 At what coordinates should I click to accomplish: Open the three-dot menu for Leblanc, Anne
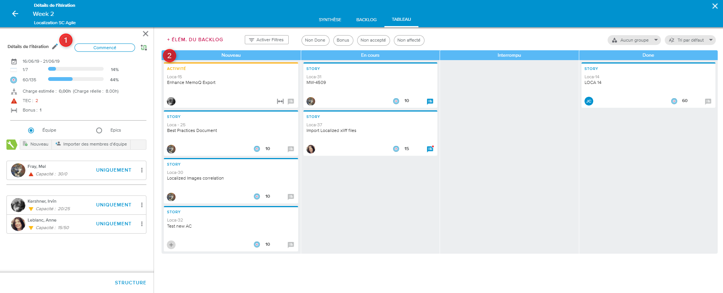click(142, 224)
